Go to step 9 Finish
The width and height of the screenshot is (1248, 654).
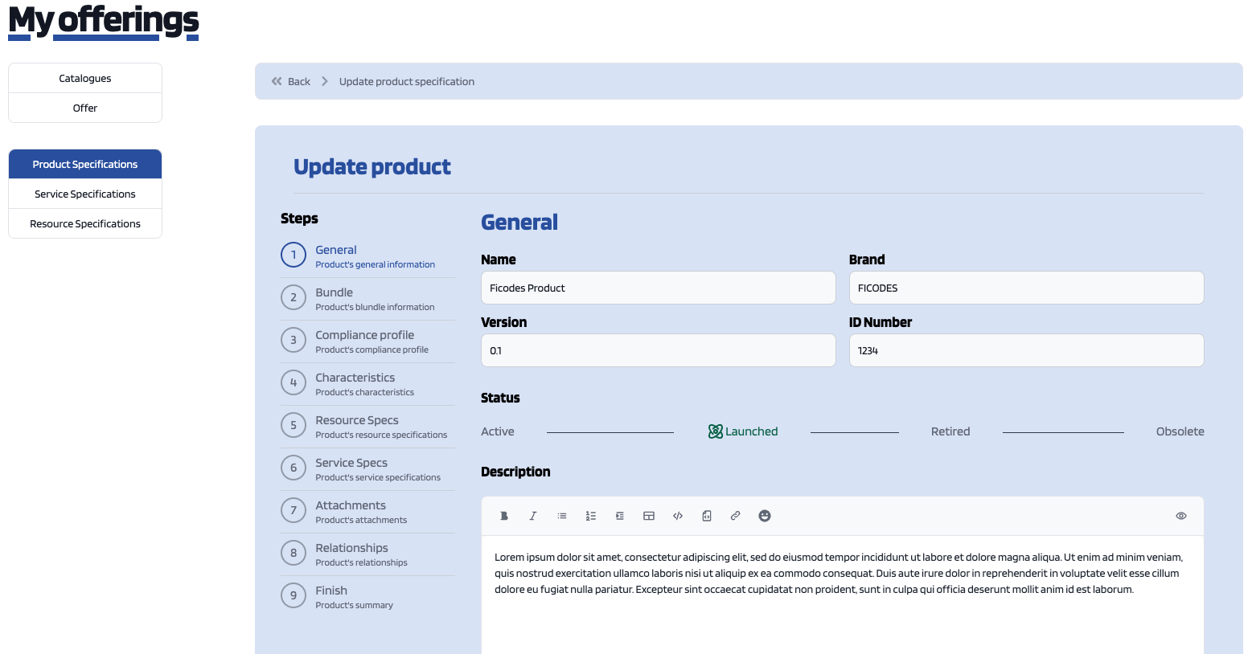(x=367, y=596)
